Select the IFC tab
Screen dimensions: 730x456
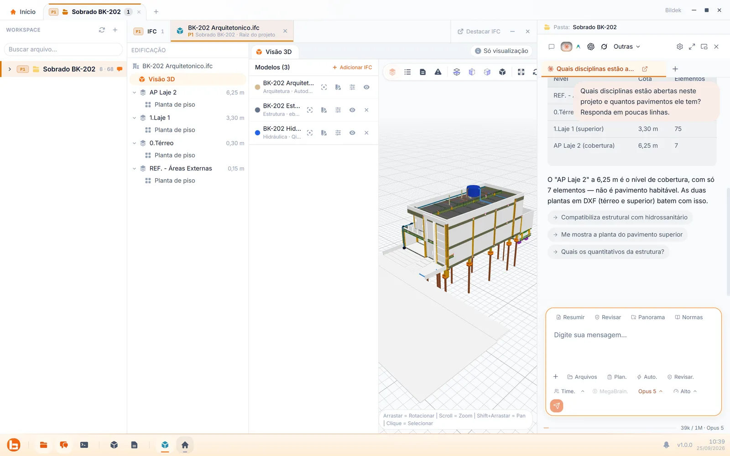[x=149, y=31]
